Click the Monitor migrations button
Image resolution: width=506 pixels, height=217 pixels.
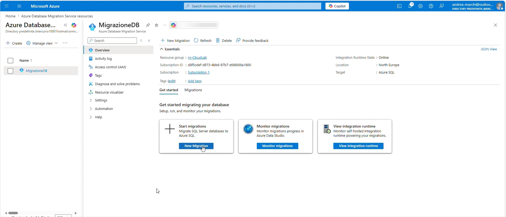277,146
